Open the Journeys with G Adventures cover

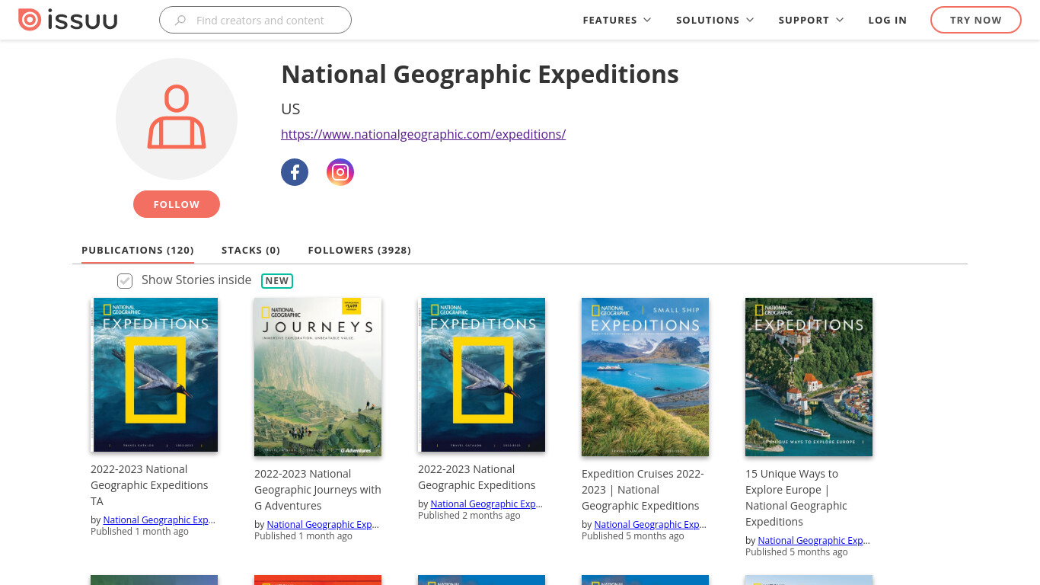[x=318, y=377]
